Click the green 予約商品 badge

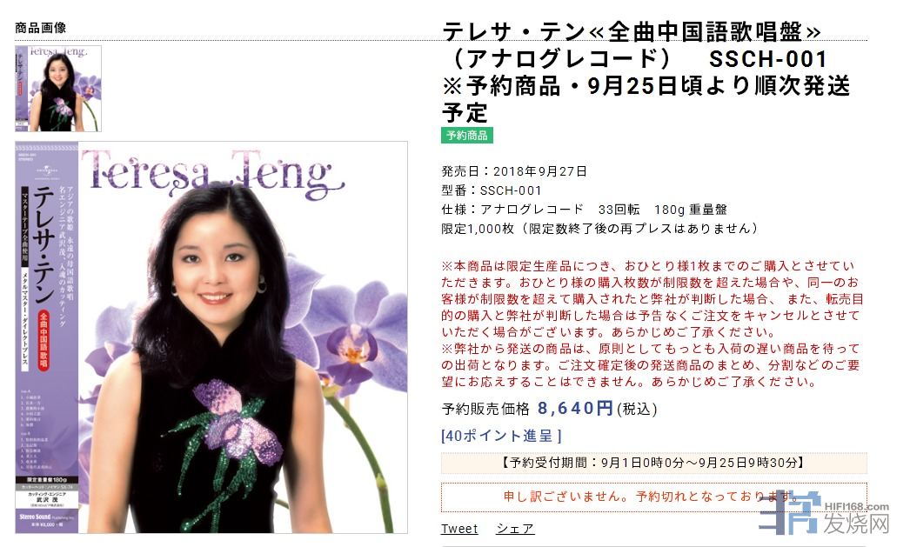coord(467,135)
